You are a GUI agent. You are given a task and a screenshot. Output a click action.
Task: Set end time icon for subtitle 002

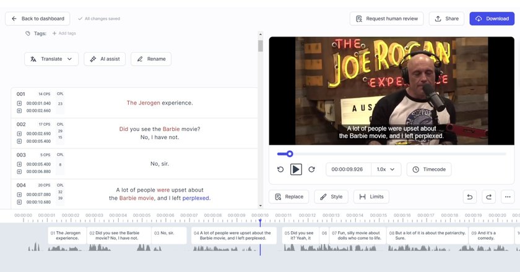(19, 141)
